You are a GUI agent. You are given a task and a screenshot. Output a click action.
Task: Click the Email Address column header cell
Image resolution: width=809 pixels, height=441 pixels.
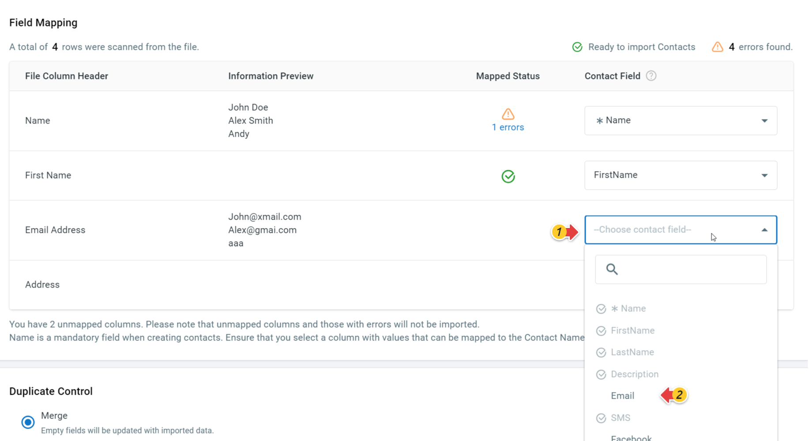[x=55, y=230]
